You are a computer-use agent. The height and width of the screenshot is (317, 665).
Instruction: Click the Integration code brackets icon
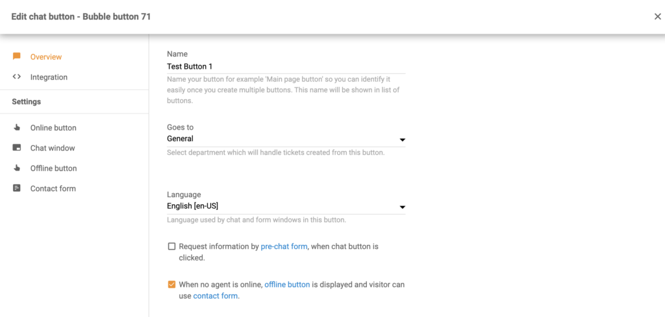point(17,77)
